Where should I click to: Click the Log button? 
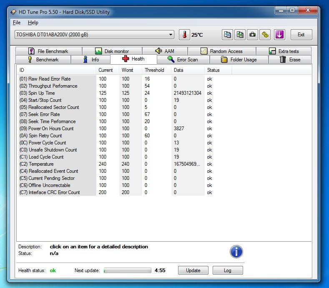click(228, 270)
